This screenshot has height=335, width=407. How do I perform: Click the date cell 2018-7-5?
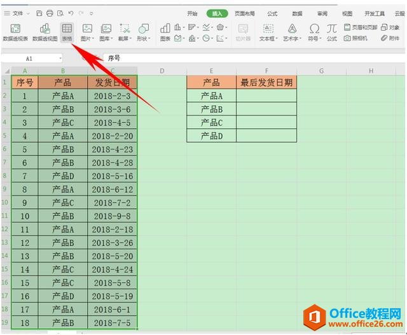[x=113, y=323]
